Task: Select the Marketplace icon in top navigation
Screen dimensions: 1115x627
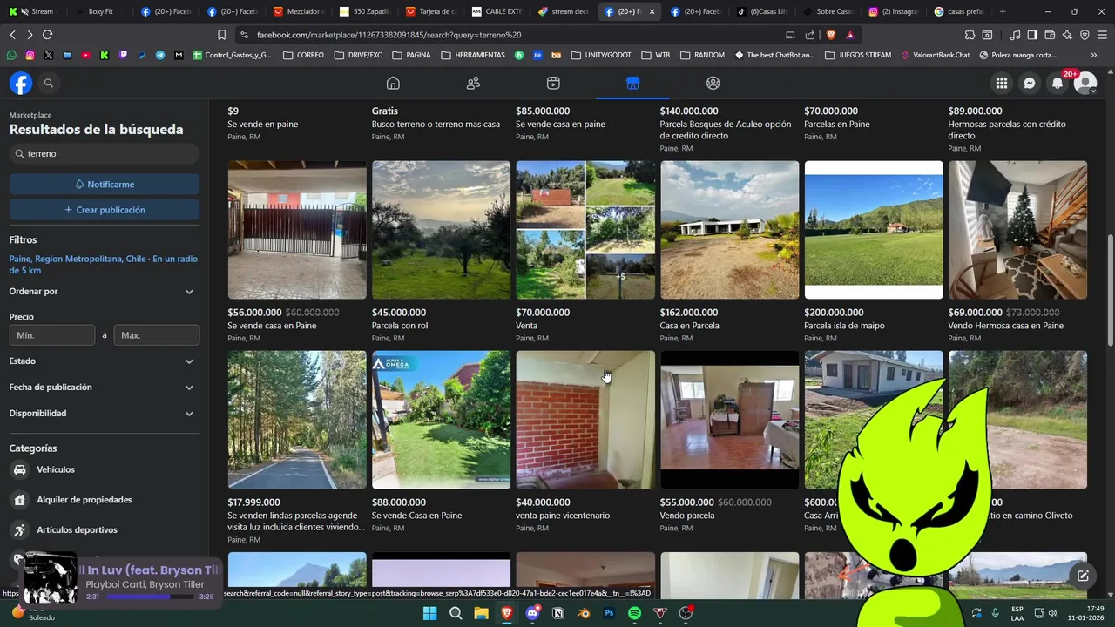Action: (633, 83)
